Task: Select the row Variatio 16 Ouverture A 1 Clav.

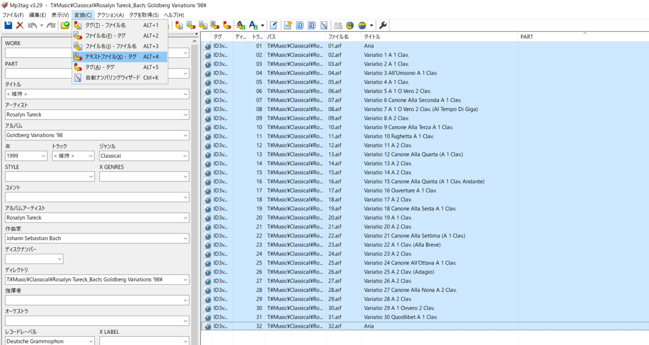Action: [x=425, y=190]
